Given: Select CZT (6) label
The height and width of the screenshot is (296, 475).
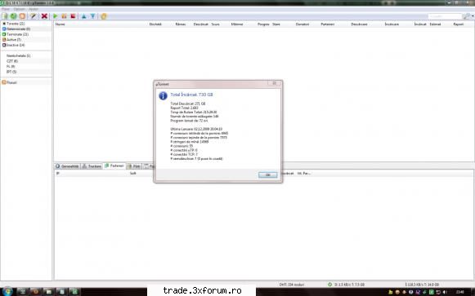Looking at the screenshot, I should [x=12, y=61].
